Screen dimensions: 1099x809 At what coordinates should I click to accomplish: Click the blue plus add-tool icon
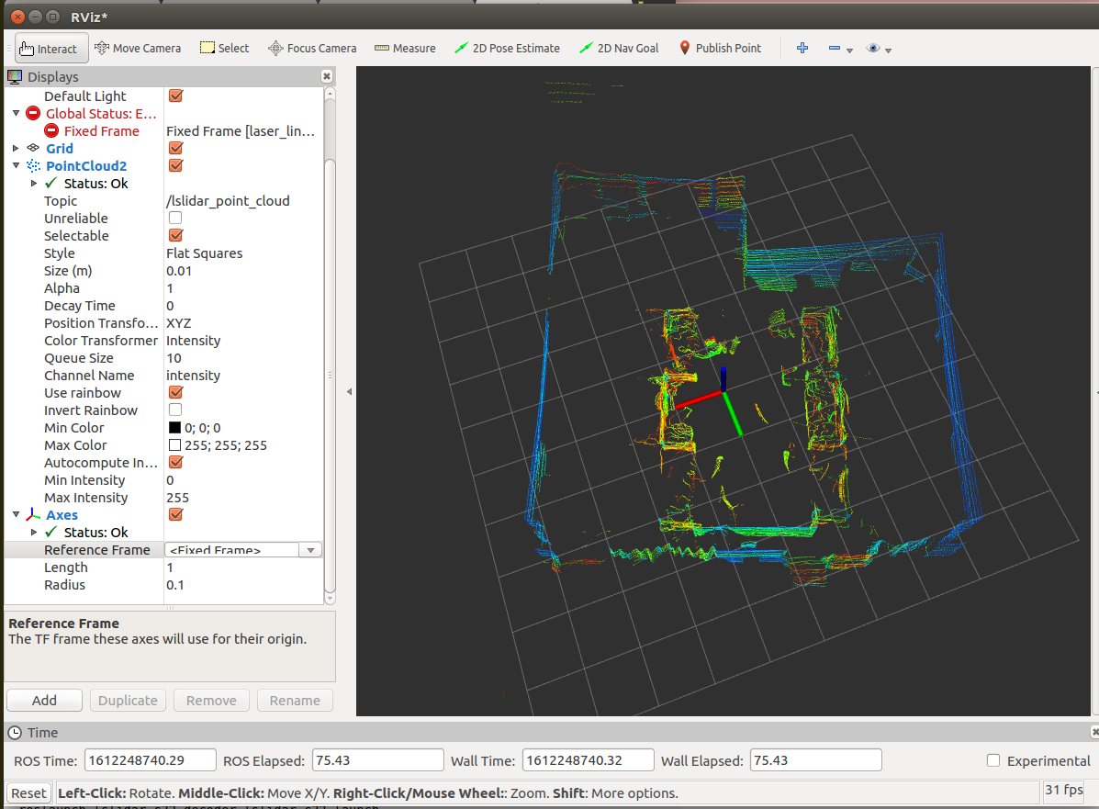click(x=802, y=48)
